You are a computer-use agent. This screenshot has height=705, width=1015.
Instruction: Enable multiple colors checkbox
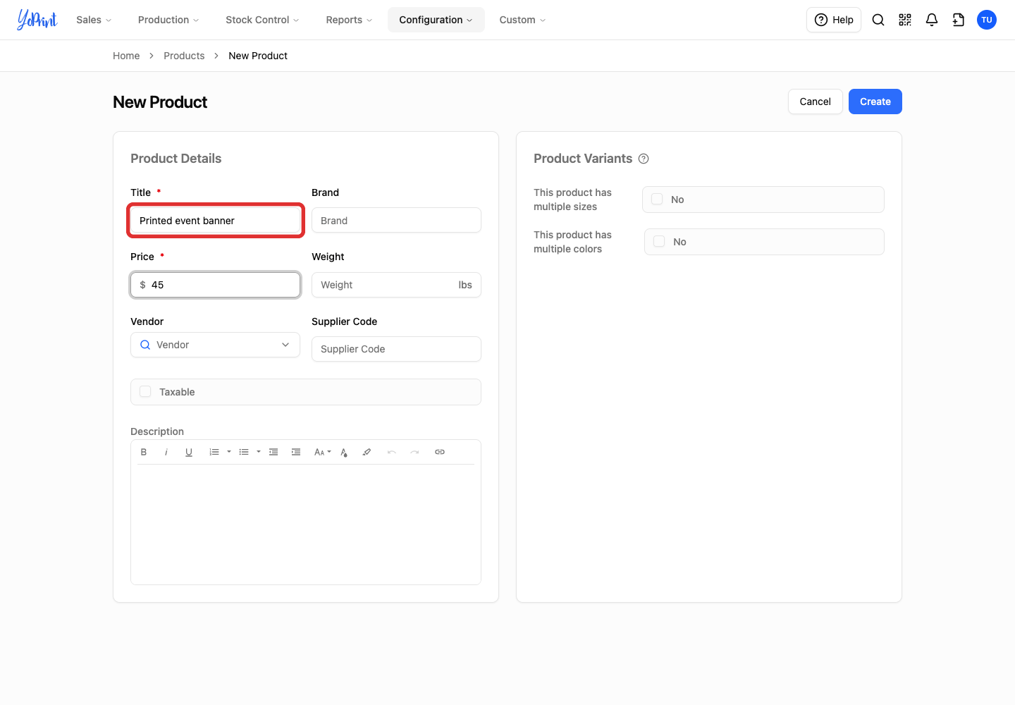tap(659, 241)
